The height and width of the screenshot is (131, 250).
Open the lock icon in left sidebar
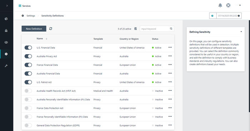pyautogui.click(x=6, y=31)
